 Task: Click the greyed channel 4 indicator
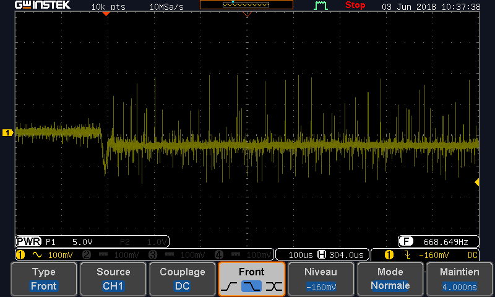coord(219,255)
